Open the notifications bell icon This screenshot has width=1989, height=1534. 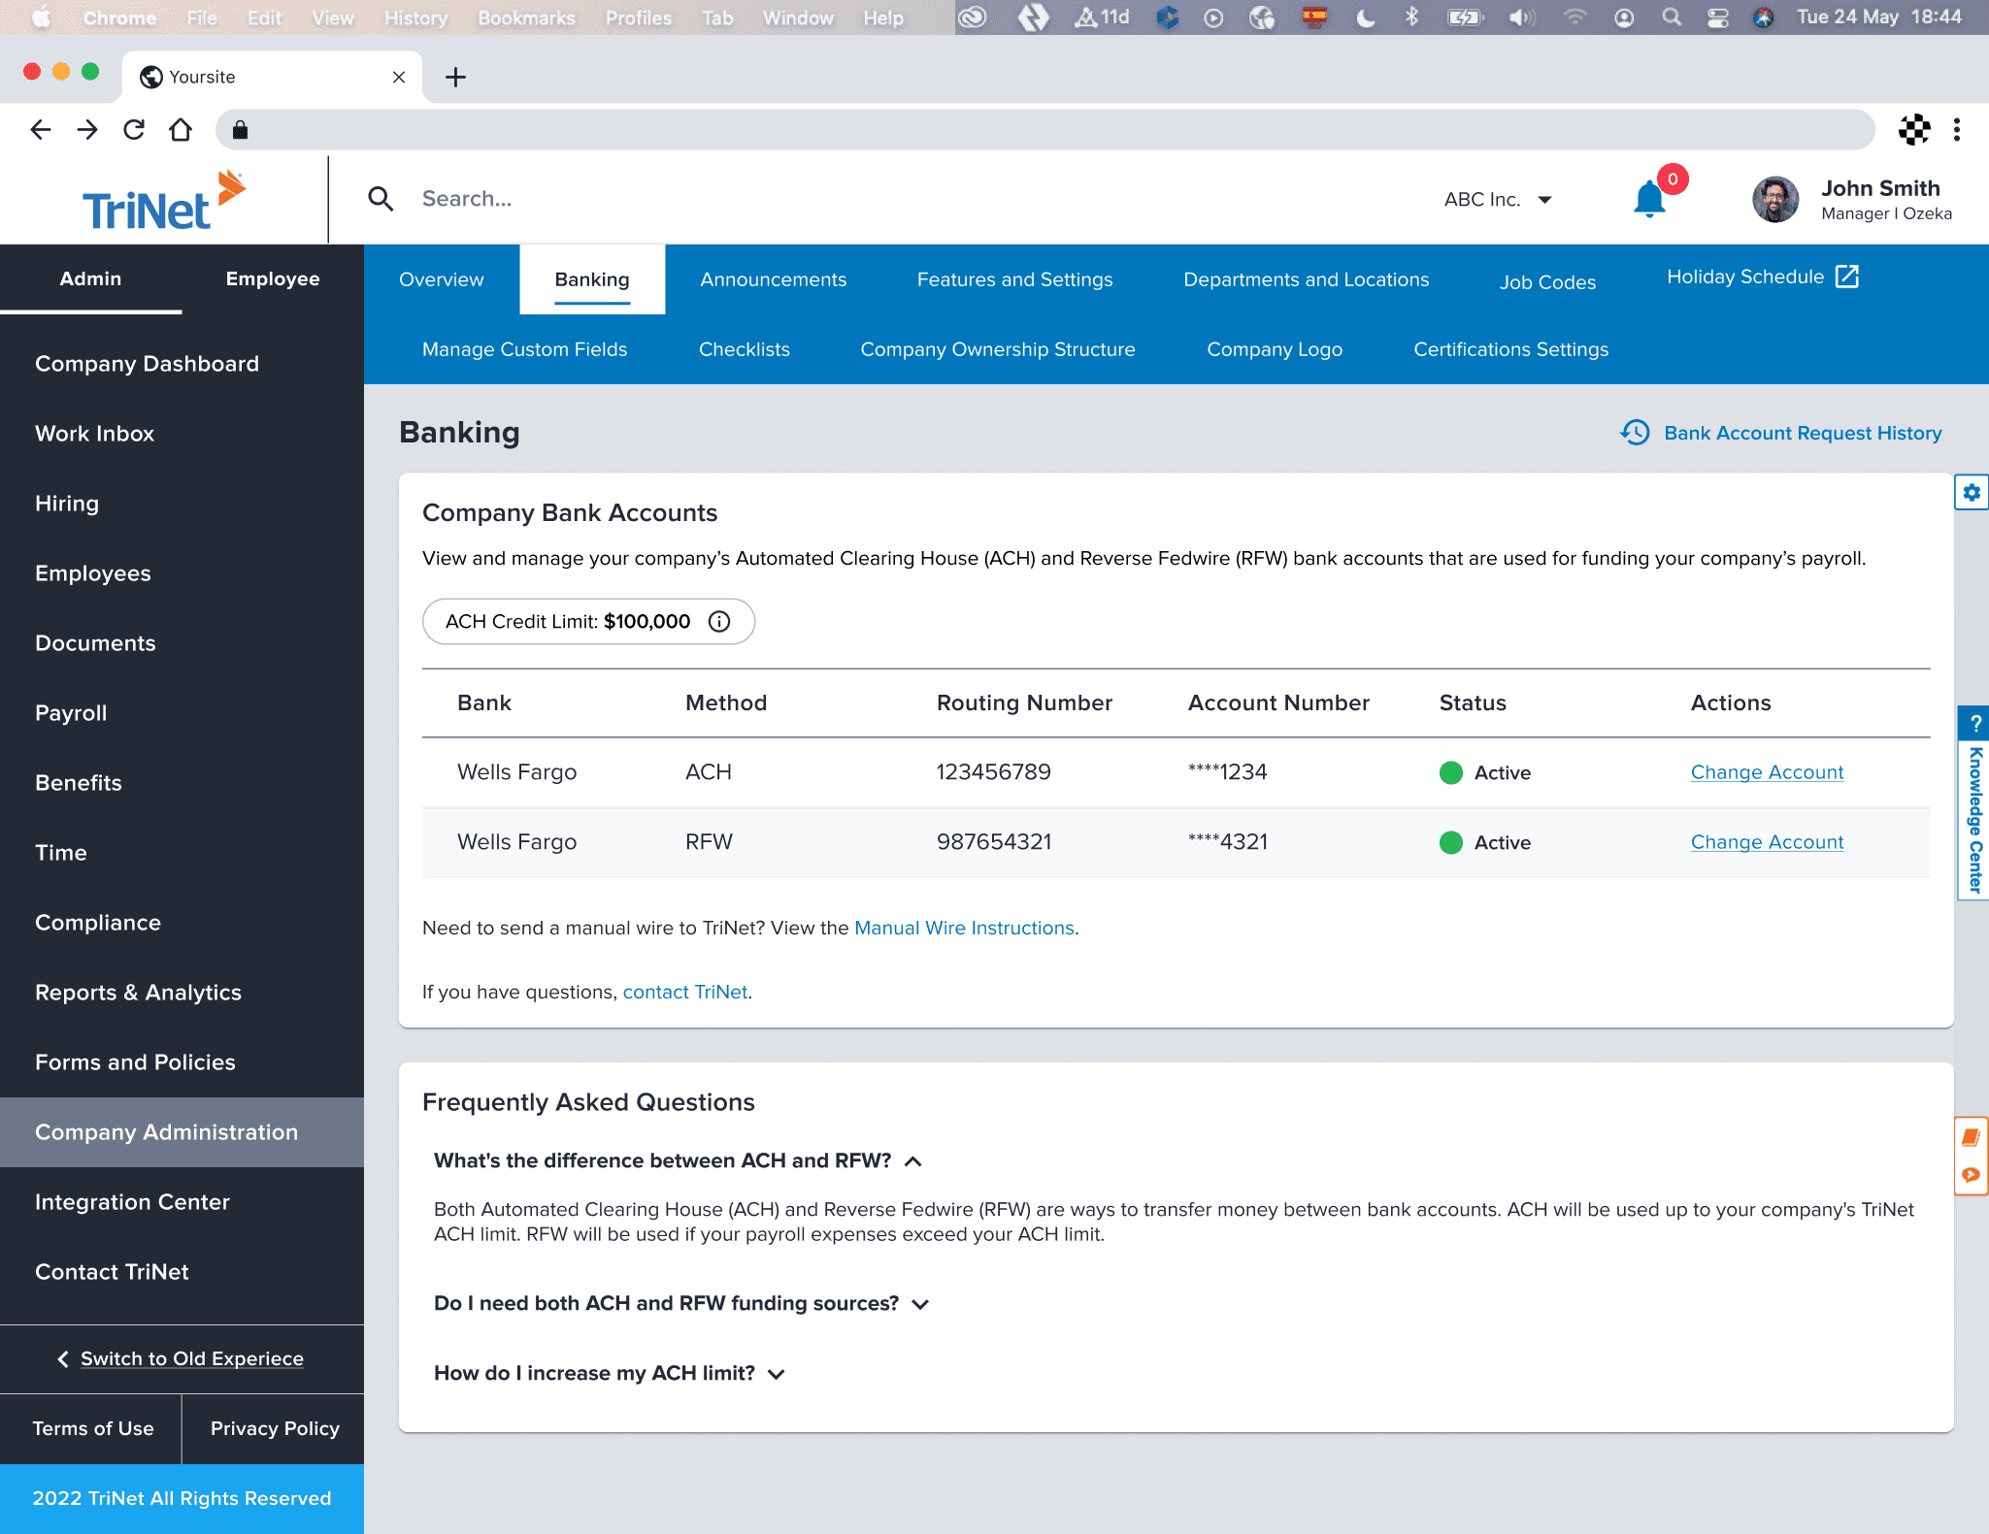(x=1649, y=199)
